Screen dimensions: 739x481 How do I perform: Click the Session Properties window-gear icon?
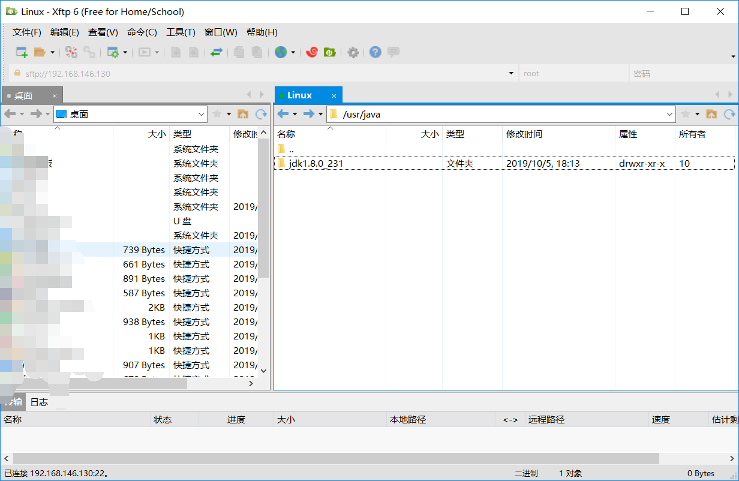click(x=113, y=52)
